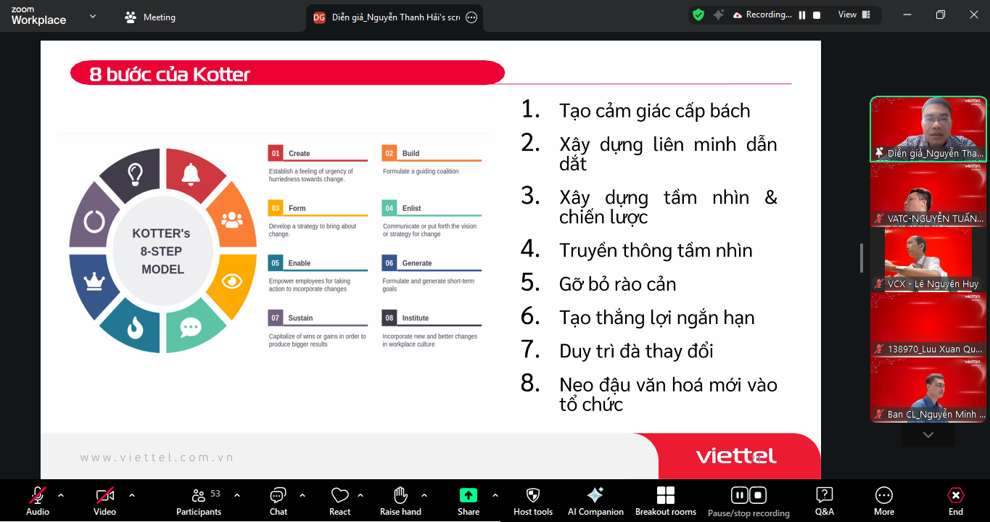990x522 pixels.
Task: Expand the video options arrow
Action: [131, 495]
